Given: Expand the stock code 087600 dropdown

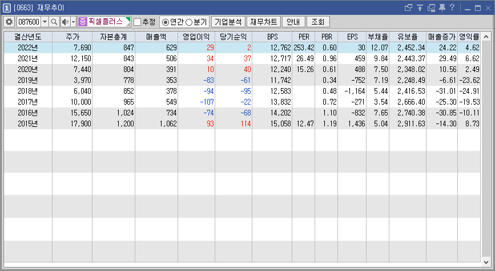Looking at the screenshot, I should pos(45,22).
